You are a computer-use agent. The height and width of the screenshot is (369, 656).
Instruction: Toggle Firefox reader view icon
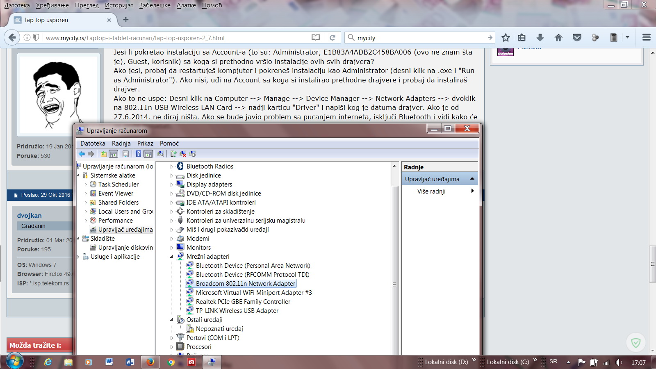(x=315, y=38)
